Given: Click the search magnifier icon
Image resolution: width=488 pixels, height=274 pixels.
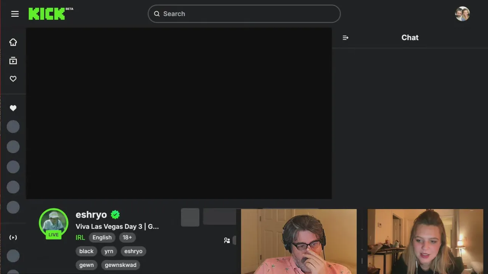Looking at the screenshot, I should [157, 14].
